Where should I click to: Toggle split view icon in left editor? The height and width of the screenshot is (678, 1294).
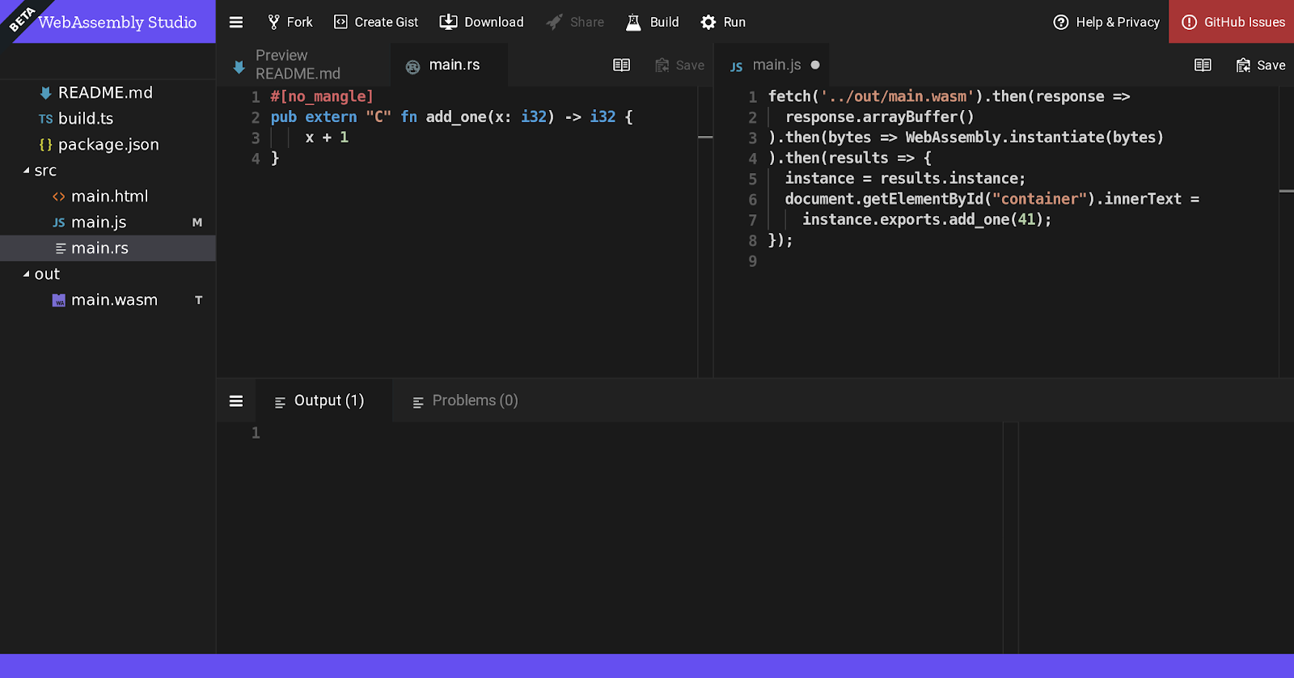coord(621,65)
